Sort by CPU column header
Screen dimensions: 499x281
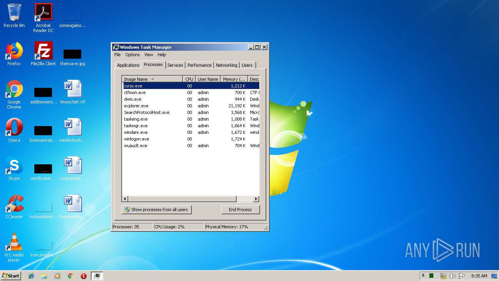[189, 79]
